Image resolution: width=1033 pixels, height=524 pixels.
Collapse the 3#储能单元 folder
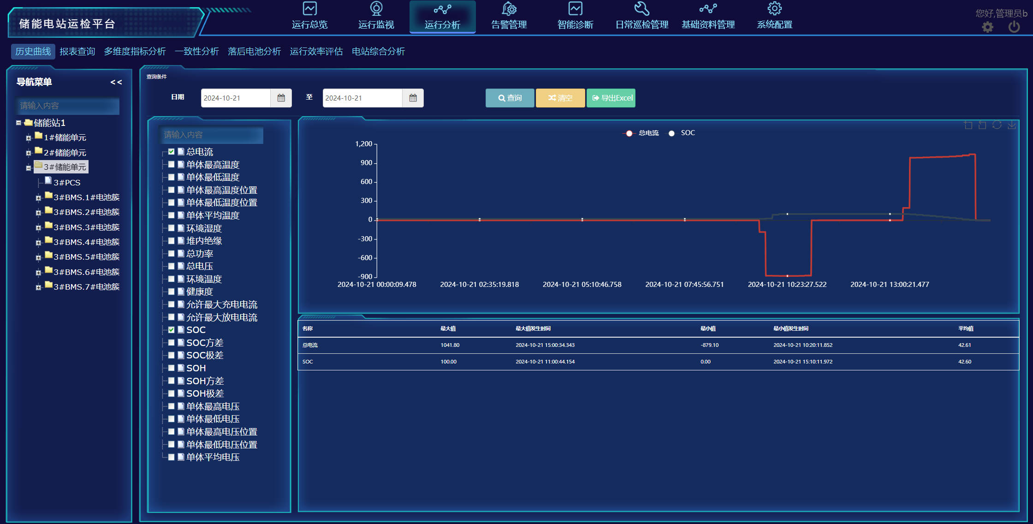(29, 168)
